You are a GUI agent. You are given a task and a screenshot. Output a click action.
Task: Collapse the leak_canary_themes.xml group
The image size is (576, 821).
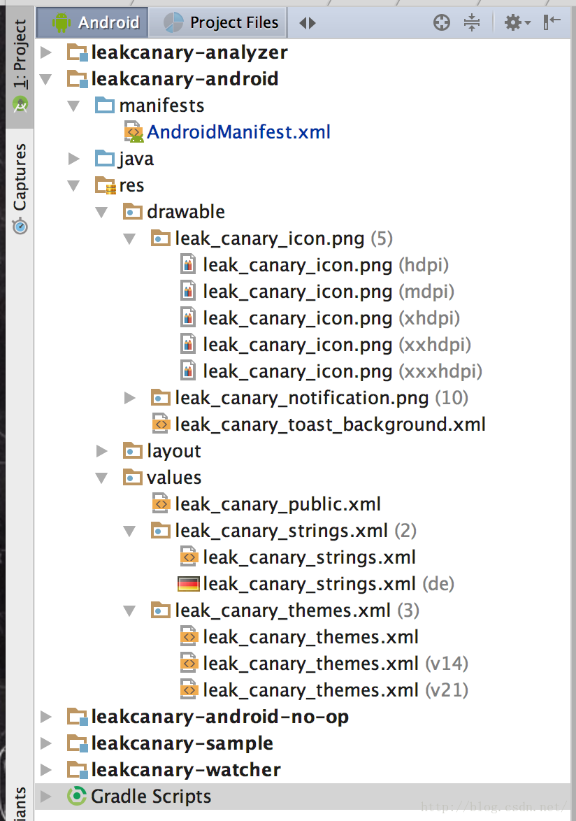[x=130, y=611]
